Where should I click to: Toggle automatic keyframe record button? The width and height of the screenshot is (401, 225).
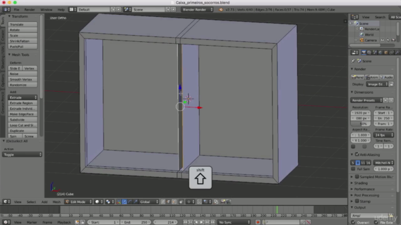(258, 222)
